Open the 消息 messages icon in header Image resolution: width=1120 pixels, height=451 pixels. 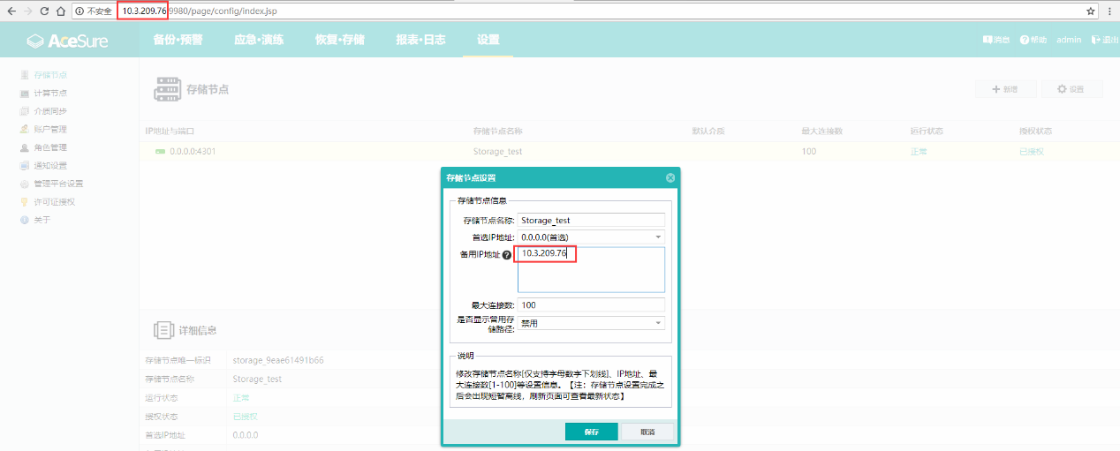click(988, 40)
